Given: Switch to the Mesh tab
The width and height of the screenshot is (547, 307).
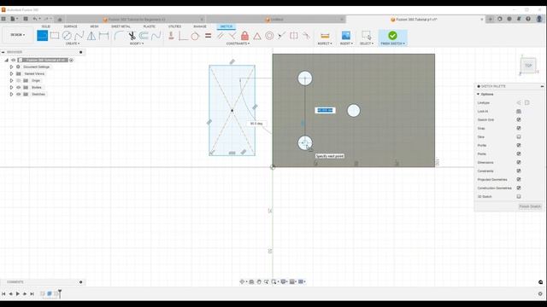Looking at the screenshot, I should click(x=94, y=26).
